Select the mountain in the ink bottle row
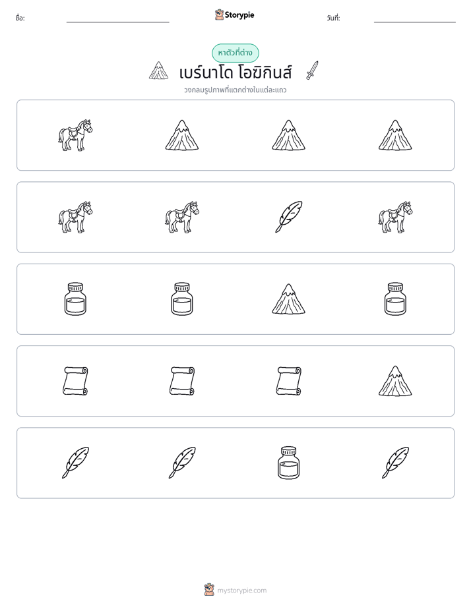Image resolution: width=471 pixels, height=609 pixels. click(x=289, y=299)
